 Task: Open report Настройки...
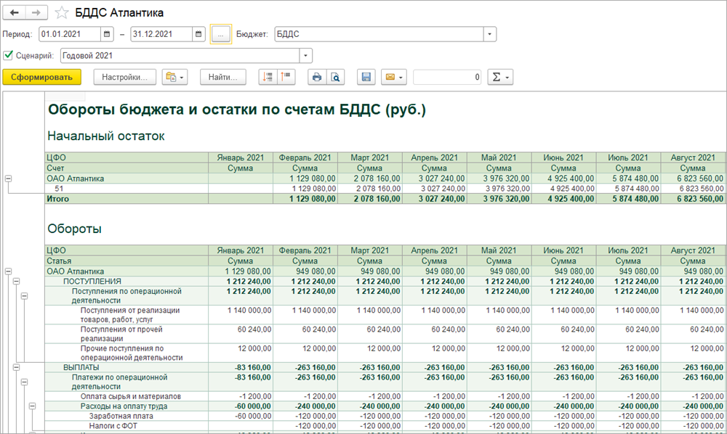124,77
